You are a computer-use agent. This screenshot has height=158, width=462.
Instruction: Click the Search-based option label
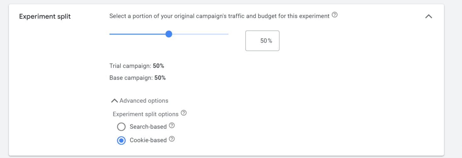pyautogui.click(x=148, y=127)
